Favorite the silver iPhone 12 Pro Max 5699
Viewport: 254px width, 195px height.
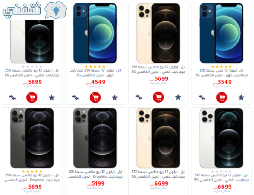tap(52, 97)
